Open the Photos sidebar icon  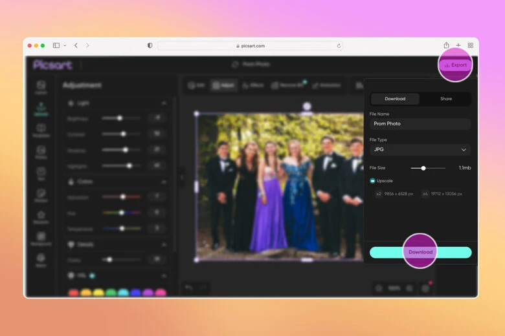click(x=41, y=152)
